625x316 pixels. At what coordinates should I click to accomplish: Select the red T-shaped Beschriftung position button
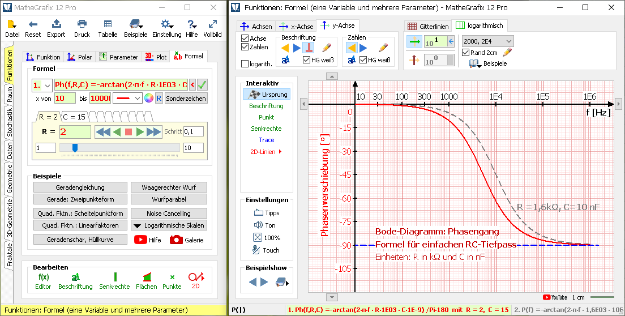click(x=309, y=48)
